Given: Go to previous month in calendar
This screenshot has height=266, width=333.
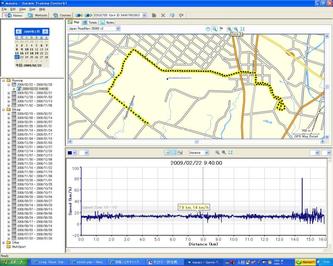Looking at the screenshot, I should [18, 32].
